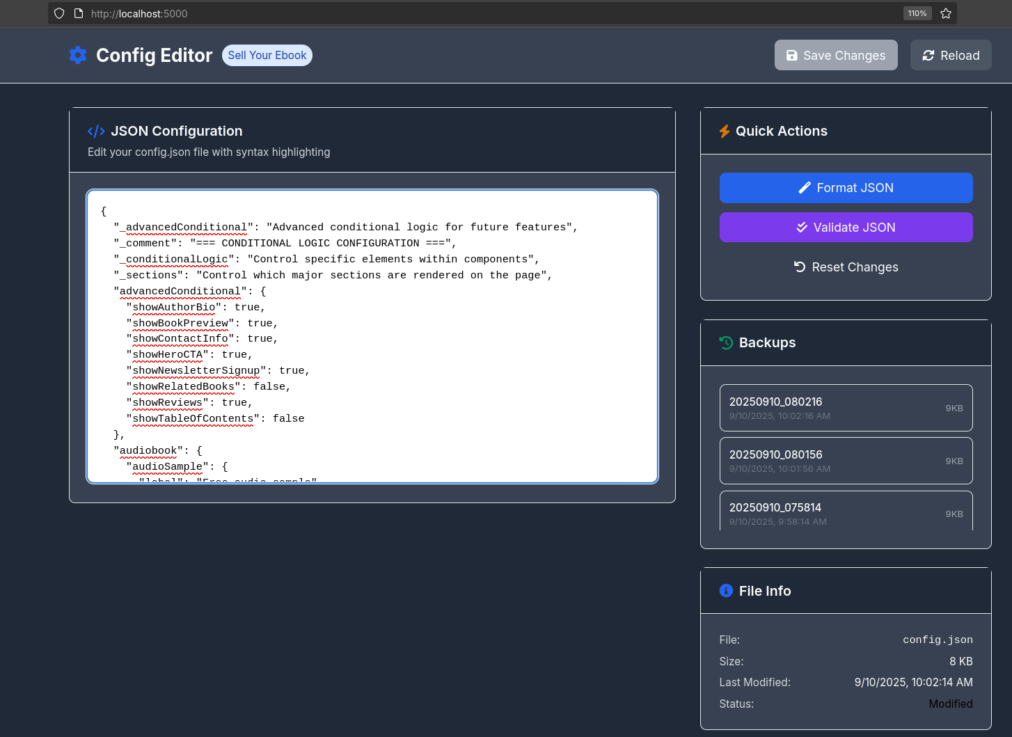Bookmark this page with the star icon
This screenshot has width=1012, height=737.
coord(946,13)
